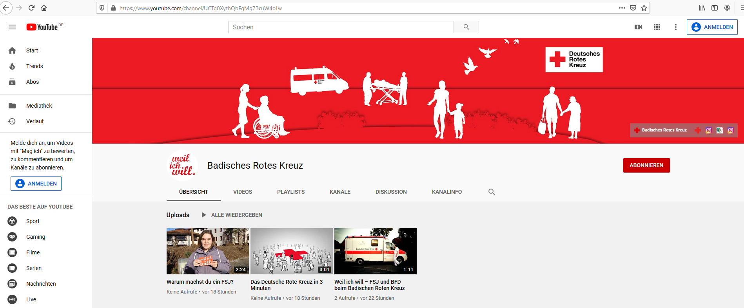This screenshot has width=744, height=308.
Task: Switch to the PLAYLISTS tab
Action: coord(291,192)
